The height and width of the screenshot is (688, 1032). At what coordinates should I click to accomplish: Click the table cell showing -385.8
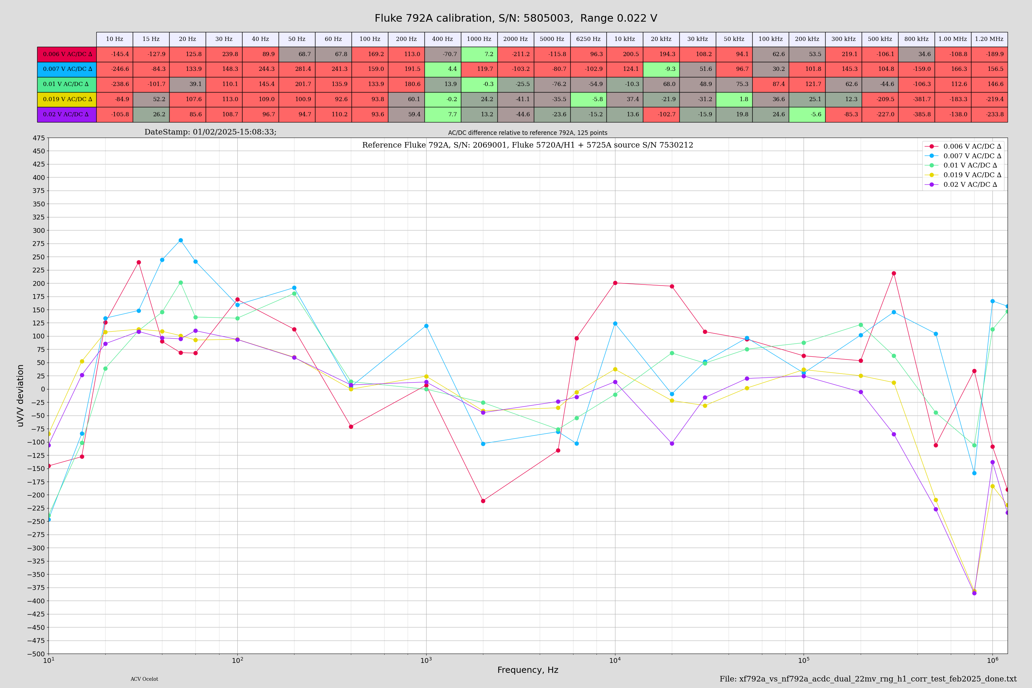[x=917, y=115]
